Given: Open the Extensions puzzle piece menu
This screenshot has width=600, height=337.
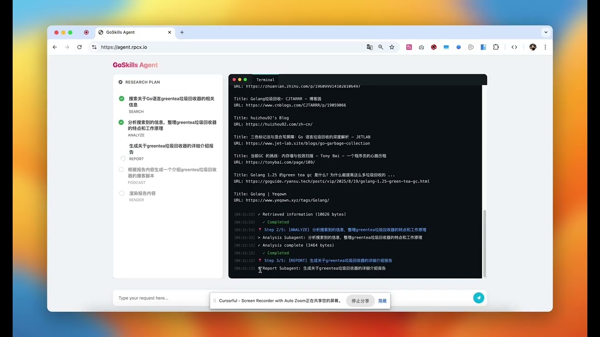Looking at the screenshot, I should pos(496,47).
